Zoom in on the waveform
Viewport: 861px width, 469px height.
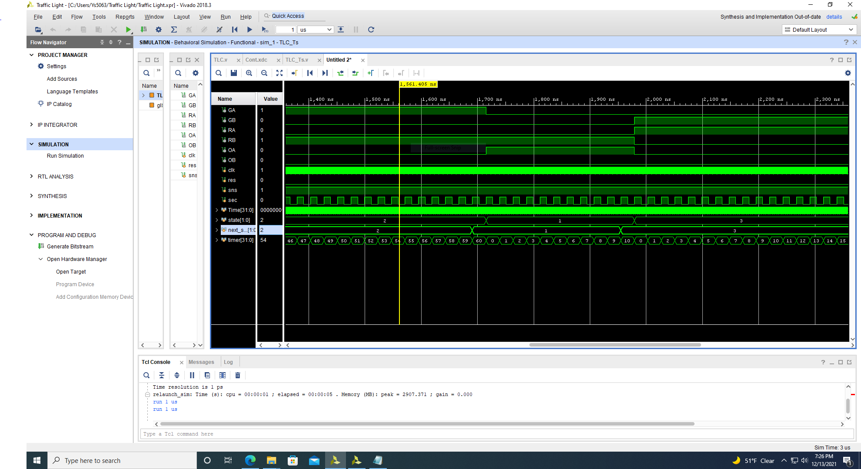pyautogui.click(x=249, y=73)
